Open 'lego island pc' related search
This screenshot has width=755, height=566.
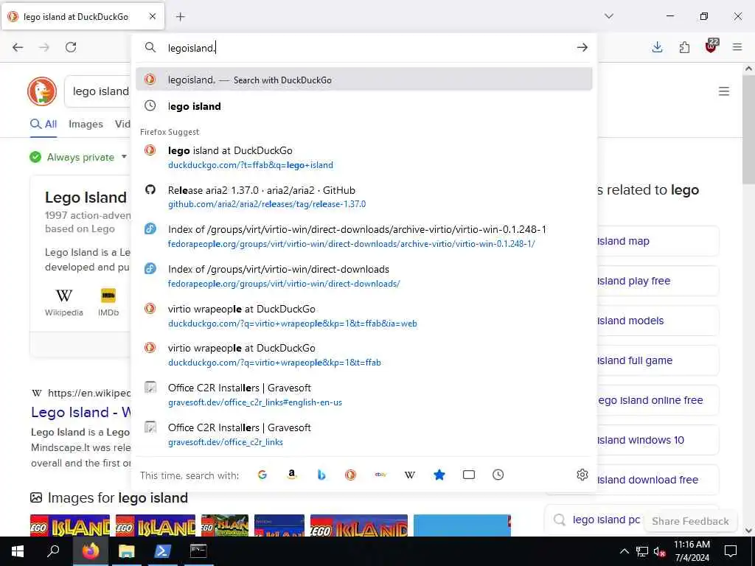(x=606, y=520)
